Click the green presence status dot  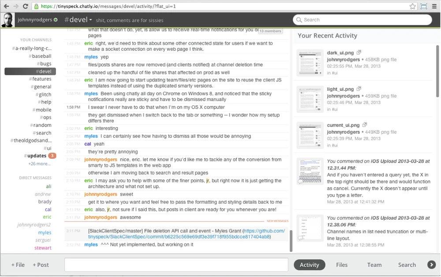pos(56,20)
